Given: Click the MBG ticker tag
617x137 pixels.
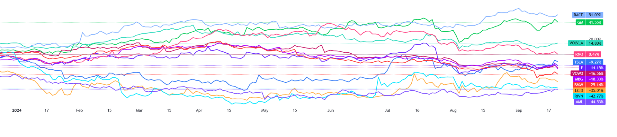Looking at the screenshot, I should [x=579, y=79].
